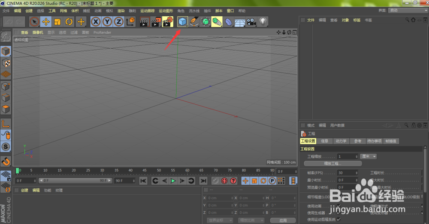Activate the Rotate tool in the top toolbar
429x224 pixels.
[69, 21]
